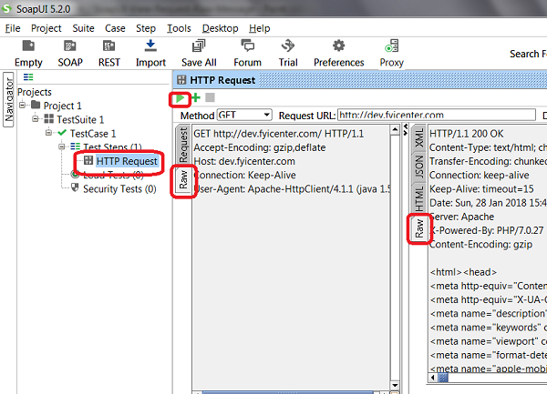Select Project 1 in the navigator
Screen dimensions: 547x394
point(62,106)
